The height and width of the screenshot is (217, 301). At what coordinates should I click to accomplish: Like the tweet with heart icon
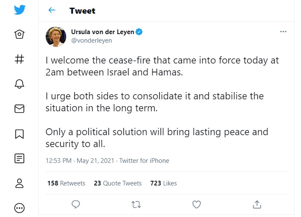[196, 205]
